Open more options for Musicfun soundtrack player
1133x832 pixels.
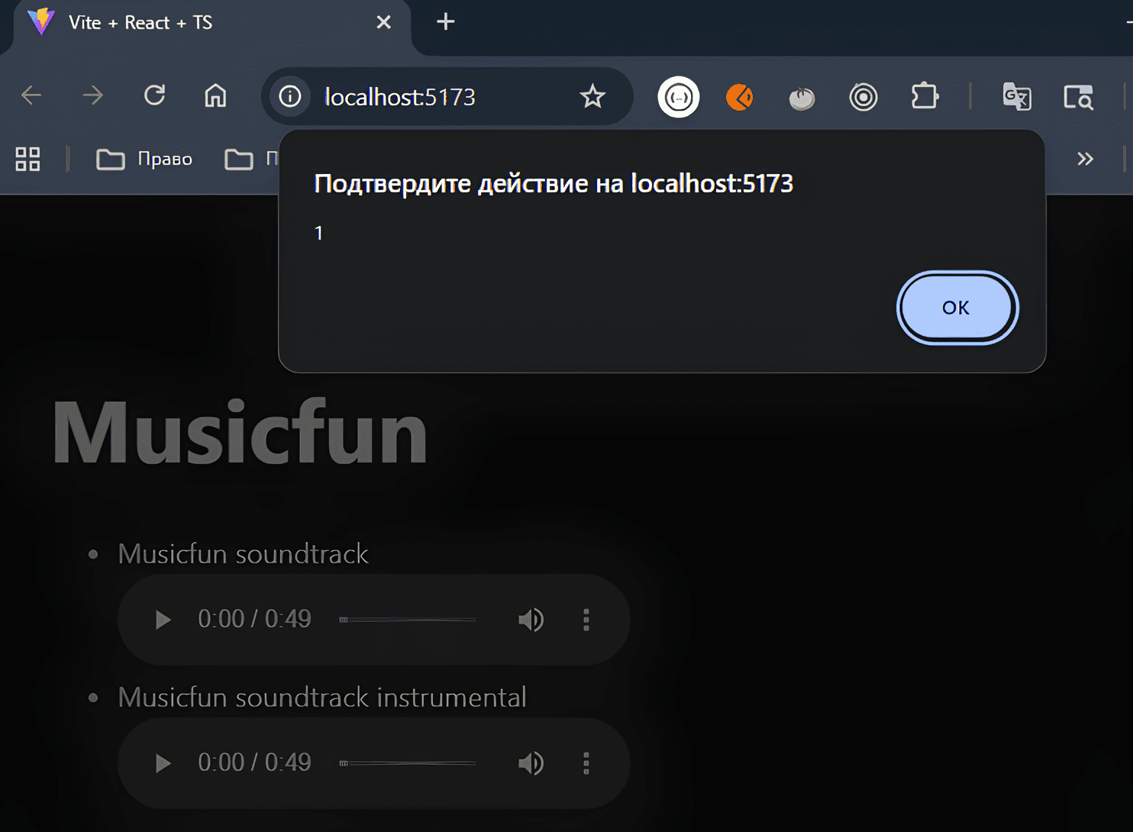point(586,619)
